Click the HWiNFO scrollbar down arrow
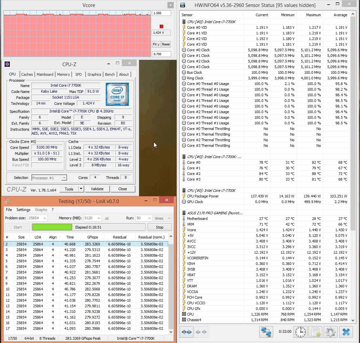The height and width of the screenshot is (343, 360). tap(353, 320)
